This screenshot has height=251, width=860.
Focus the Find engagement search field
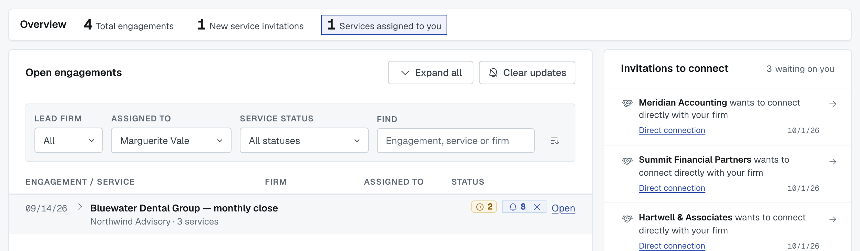tap(456, 141)
